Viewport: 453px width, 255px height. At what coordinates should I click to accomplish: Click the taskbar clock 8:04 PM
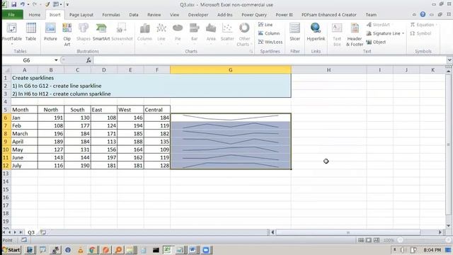[432, 250]
